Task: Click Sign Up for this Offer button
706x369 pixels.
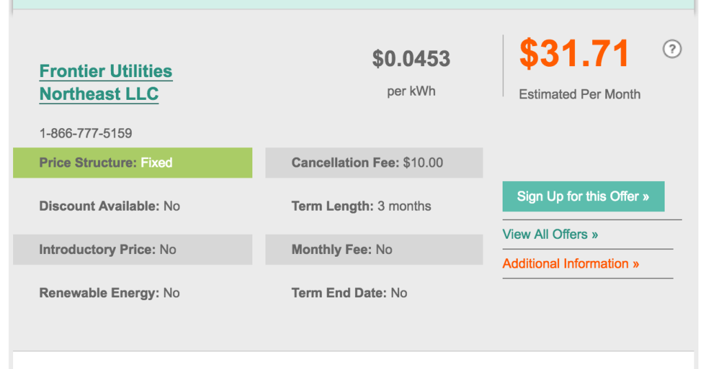Action: tap(583, 196)
